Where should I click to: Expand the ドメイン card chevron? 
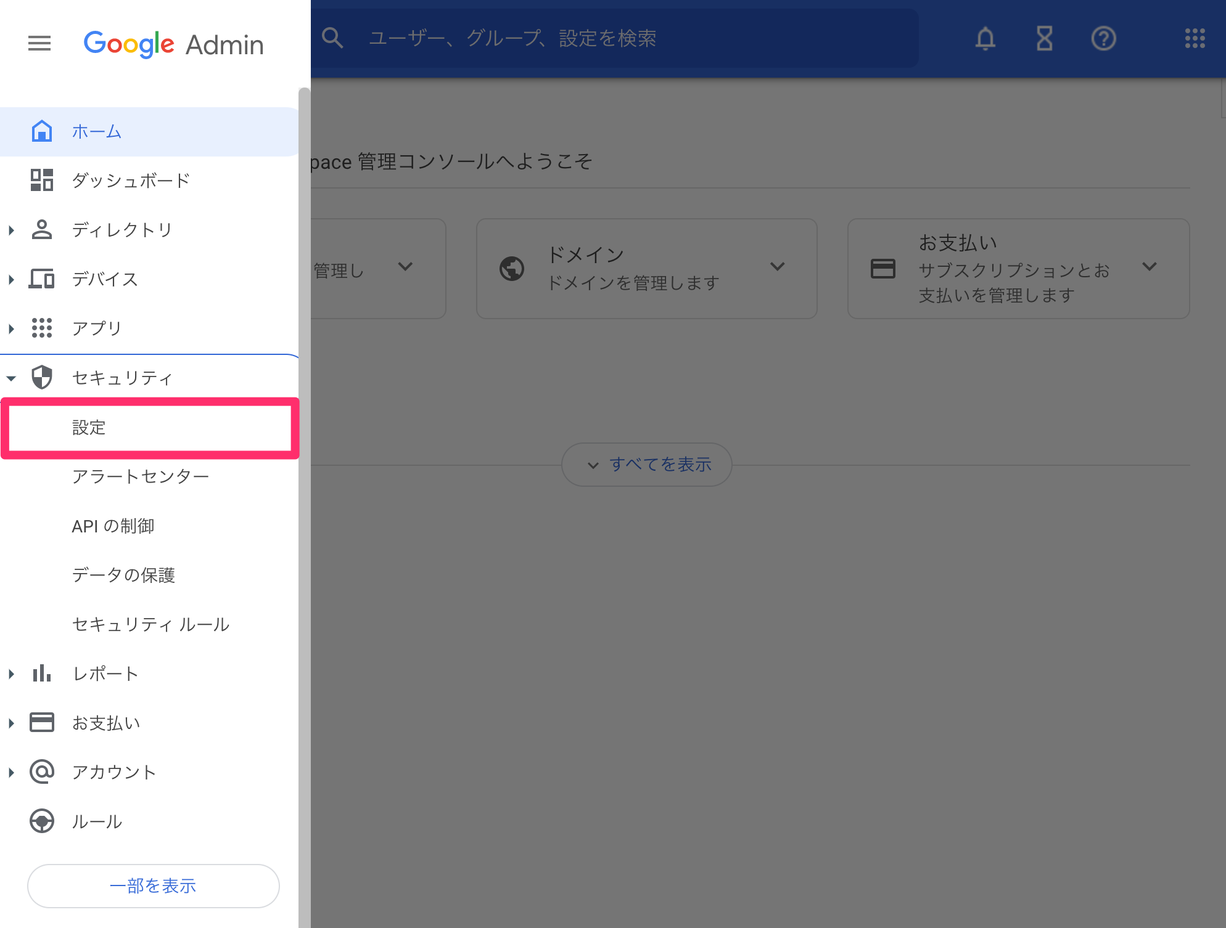click(x=778, y=267)
